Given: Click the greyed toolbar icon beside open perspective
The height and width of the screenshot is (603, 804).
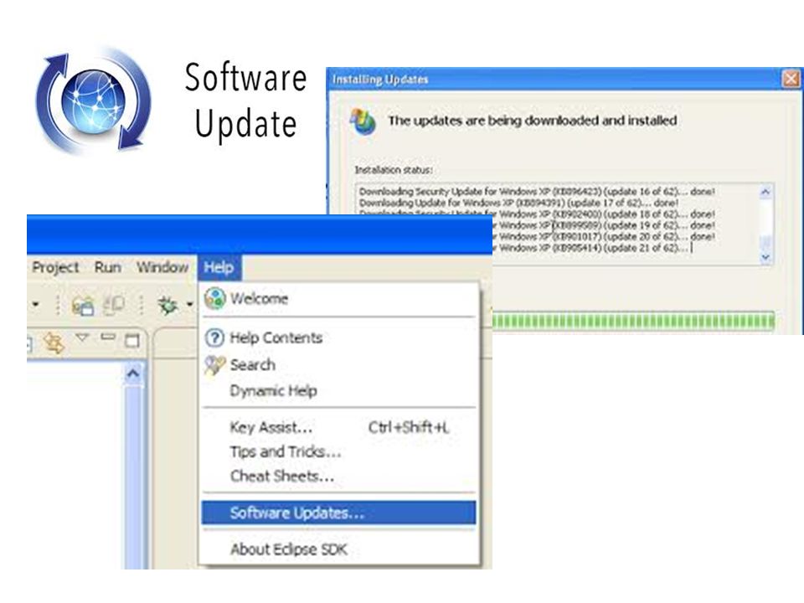Looking at the screenshot, I should tap(114, 305).
